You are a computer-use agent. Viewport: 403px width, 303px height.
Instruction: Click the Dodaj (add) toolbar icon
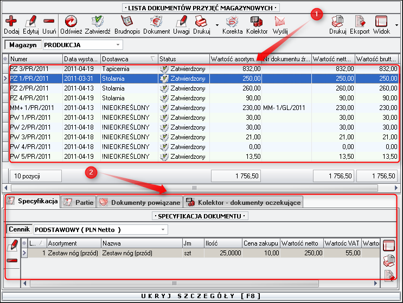point(11,24)
